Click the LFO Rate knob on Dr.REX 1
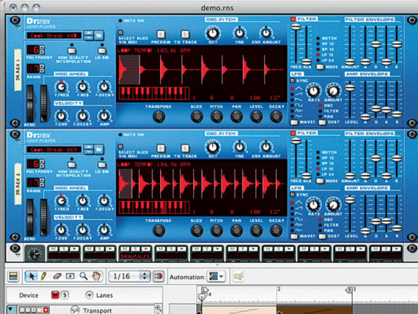Image resolution: width=418 pixels, height=314 pixels. (313, 91)
